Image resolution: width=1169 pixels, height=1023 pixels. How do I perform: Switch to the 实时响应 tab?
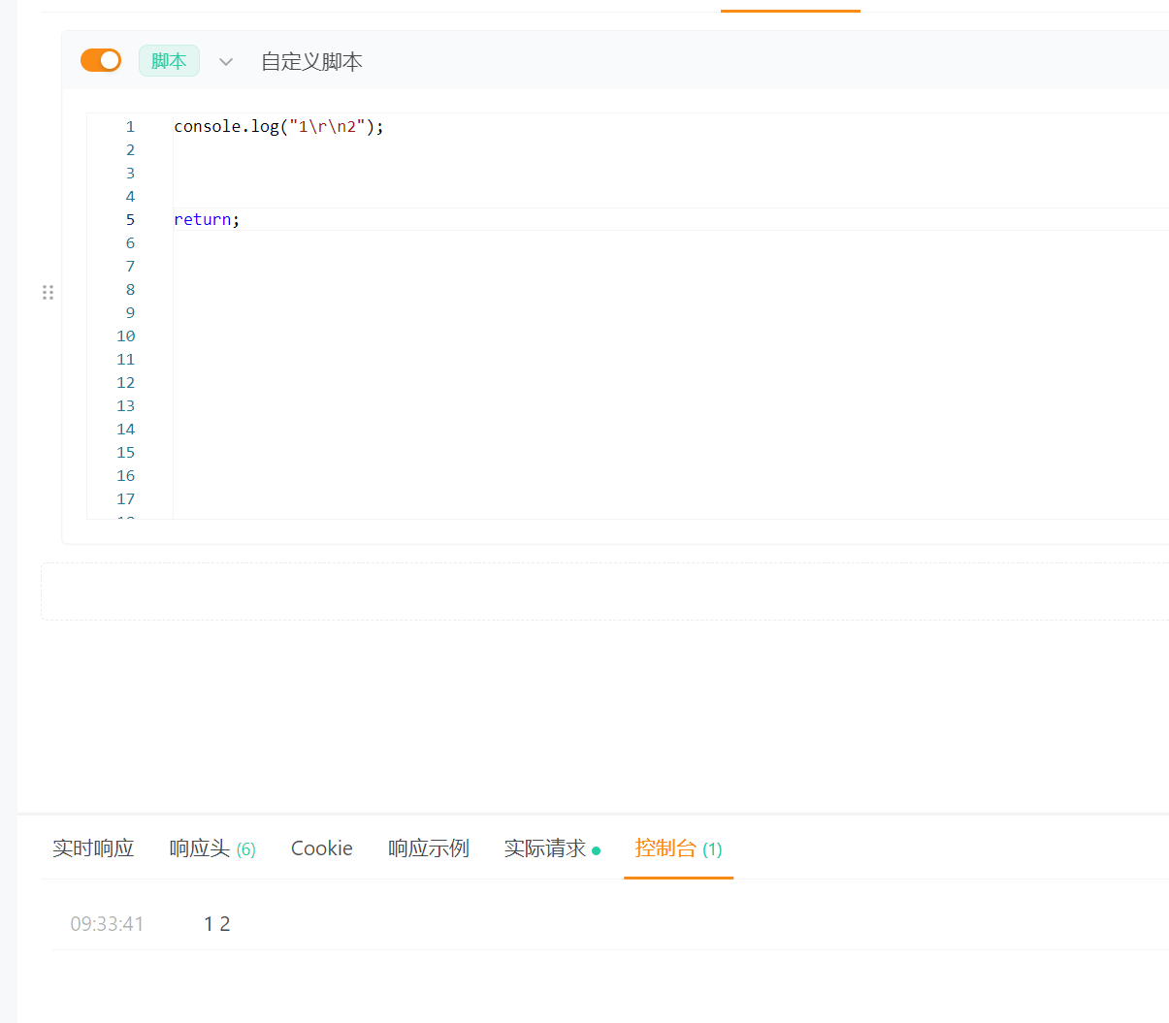tap(93, 848)
